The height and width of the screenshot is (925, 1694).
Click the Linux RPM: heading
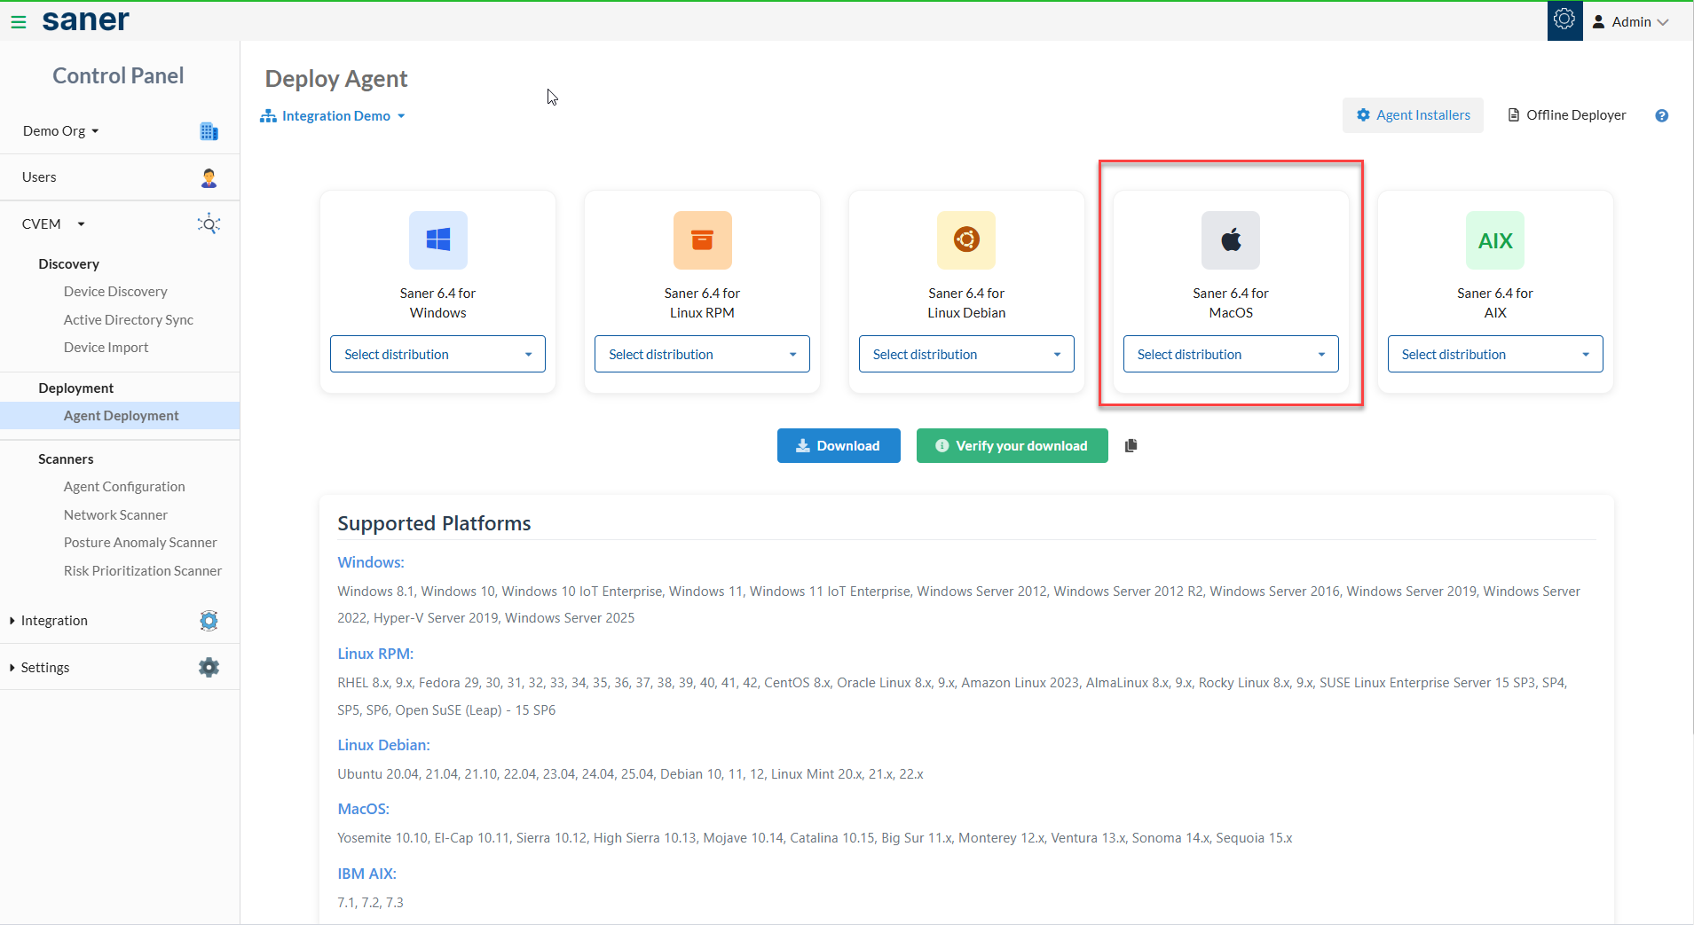pyautogui.click(x=375, y=654)
